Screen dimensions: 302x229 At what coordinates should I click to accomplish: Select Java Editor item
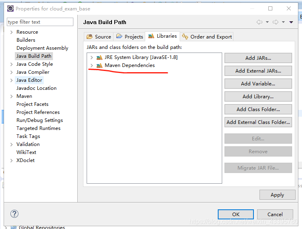tap(29, 80)
